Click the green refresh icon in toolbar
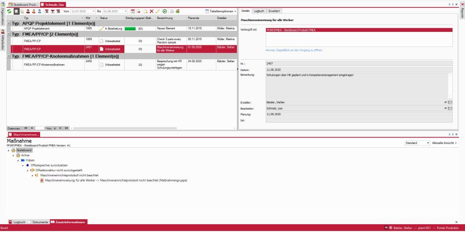 click(9, 11)
